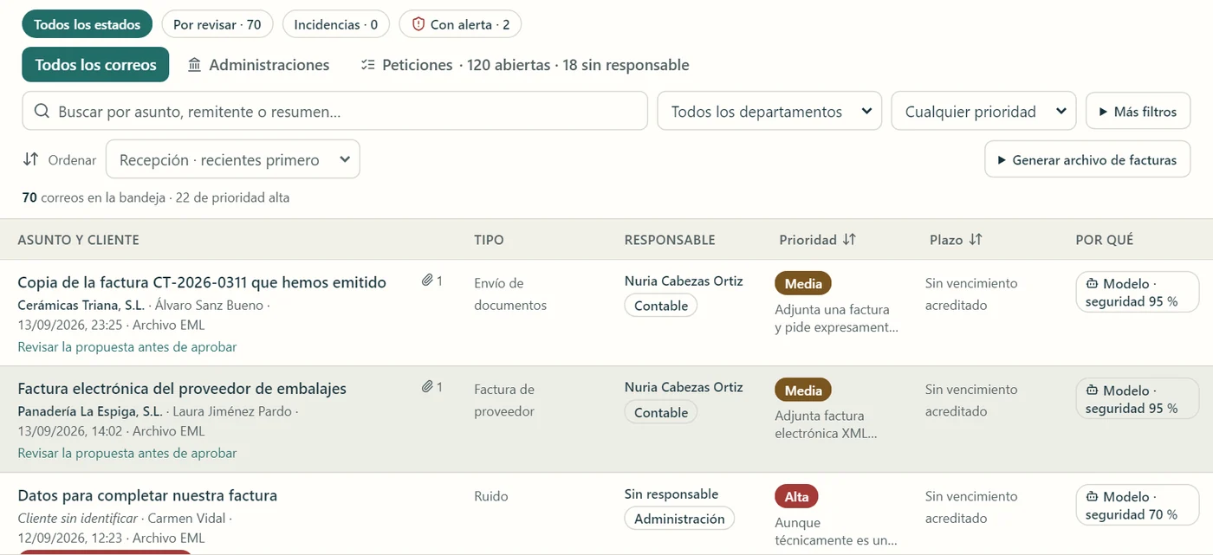This screenshot has width=1213, height=555.
Task: Open the Peticiones tab
Action: point(525,65)
